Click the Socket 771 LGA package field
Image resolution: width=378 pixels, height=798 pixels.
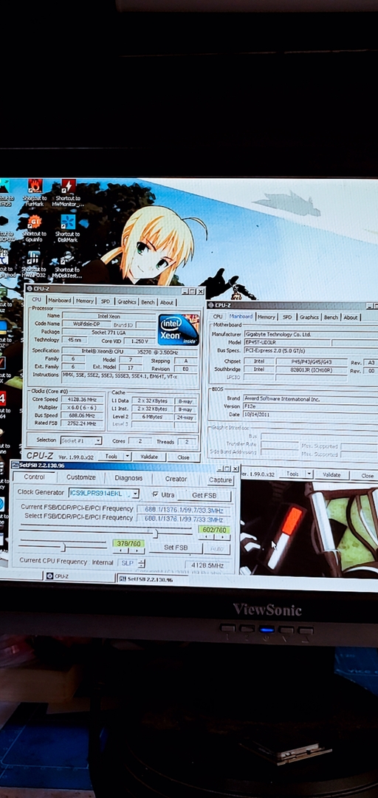click(109, 332)
